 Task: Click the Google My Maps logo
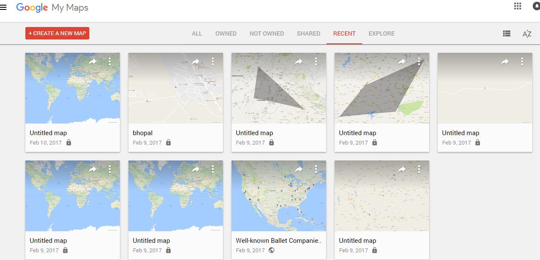click(x=52, y=8)
